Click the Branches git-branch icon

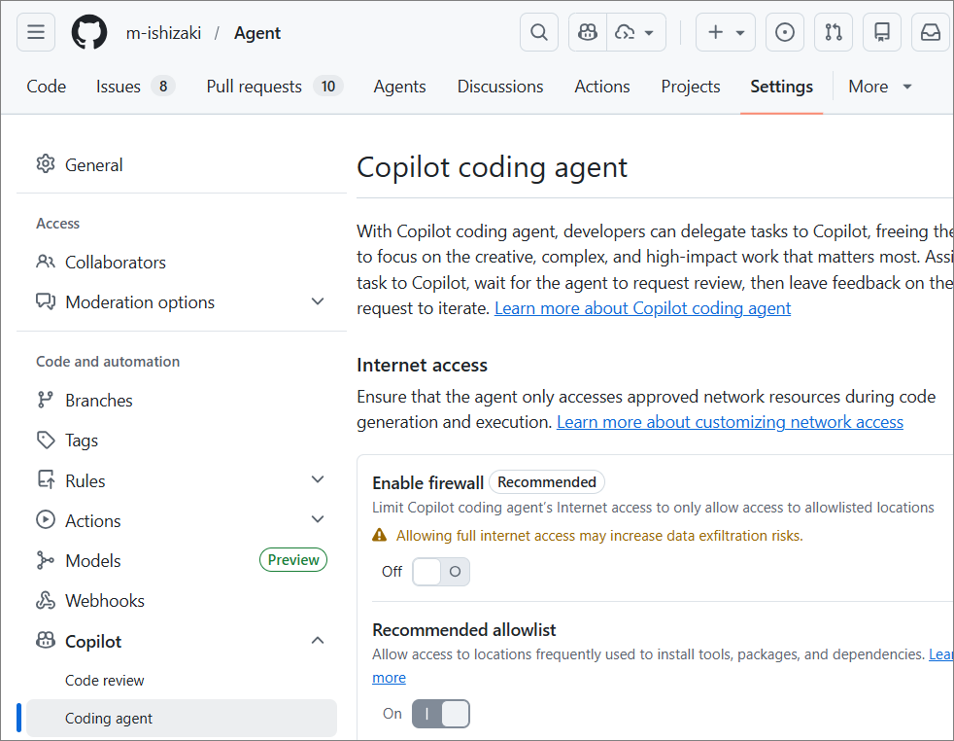[45, 400]
